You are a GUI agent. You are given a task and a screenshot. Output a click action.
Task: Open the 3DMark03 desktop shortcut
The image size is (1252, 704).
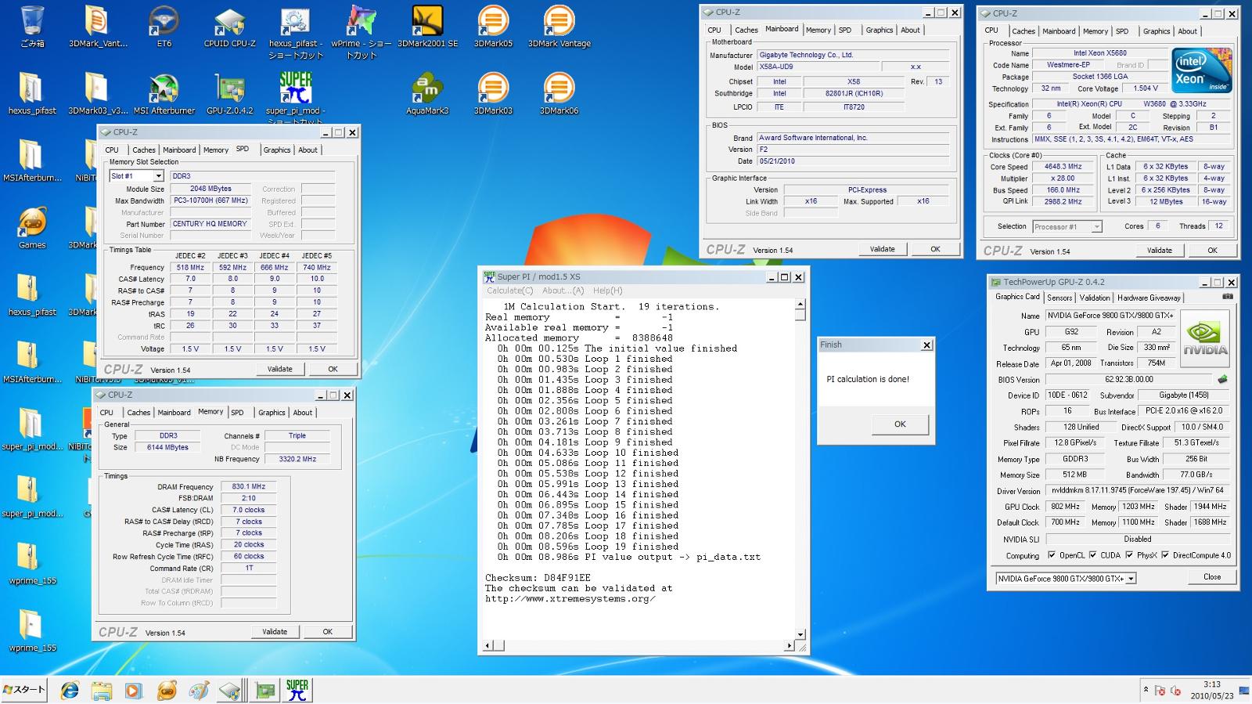(x=493, y=94)
